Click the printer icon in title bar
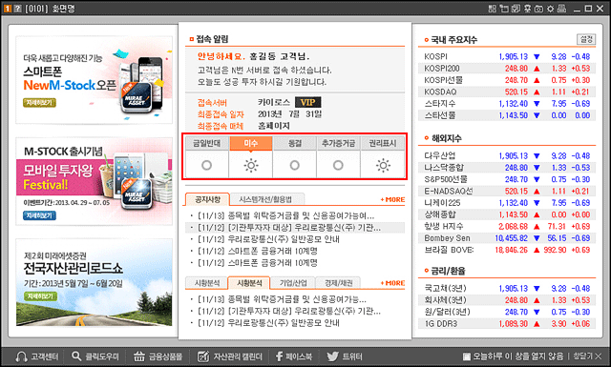The height and width of the screenshot is (367, 611). tap(561, 9)
